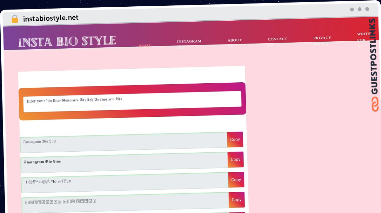Select the thin gothic Instagram Bio Line result
This screenshot has width=381, height=213.
point(124,142)
